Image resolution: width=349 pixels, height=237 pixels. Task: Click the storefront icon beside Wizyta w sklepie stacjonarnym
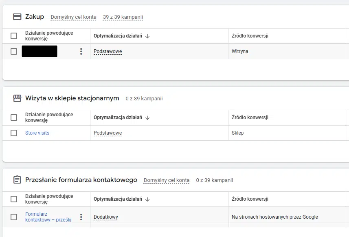[x=17, y=98]
